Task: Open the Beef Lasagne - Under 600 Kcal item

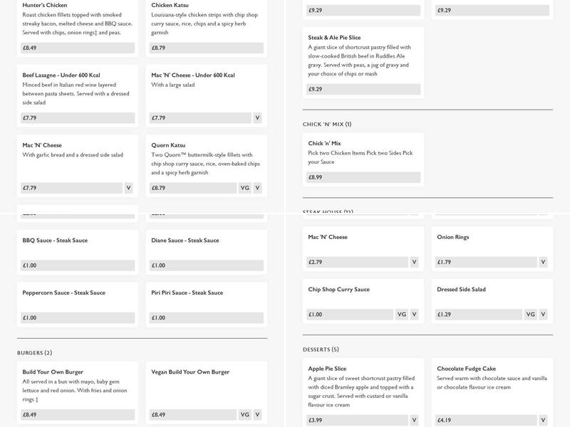Action: pyautogui.click(x=77, y=88)
